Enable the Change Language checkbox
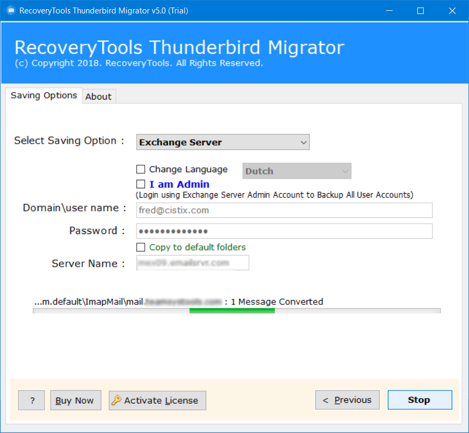469x433 pixels. coord(140,169)
